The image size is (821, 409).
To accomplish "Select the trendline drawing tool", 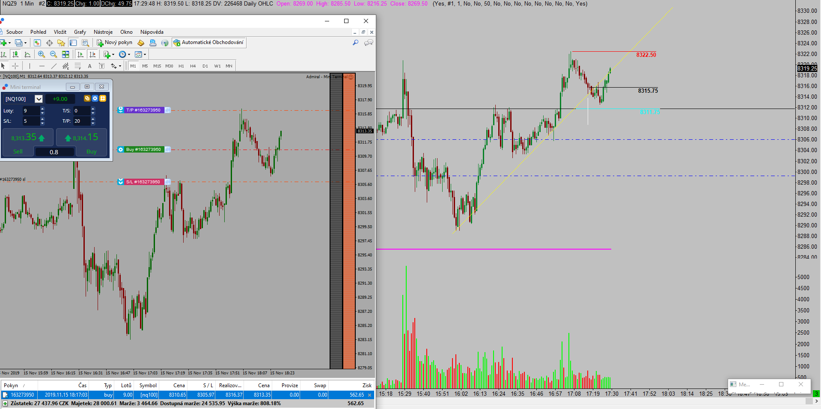I will pyautogui.click(x=54, y=66).
